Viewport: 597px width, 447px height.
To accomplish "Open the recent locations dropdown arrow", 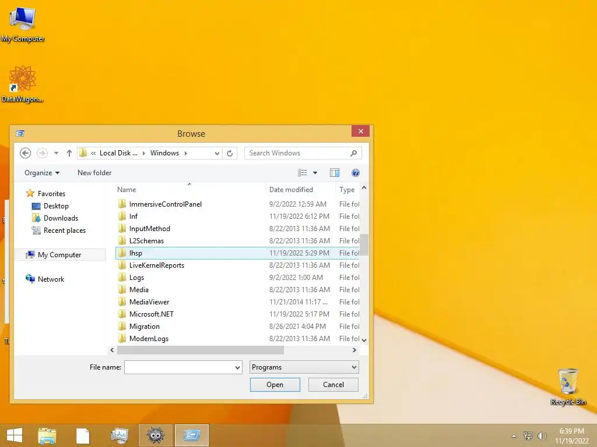I will 56,153.
